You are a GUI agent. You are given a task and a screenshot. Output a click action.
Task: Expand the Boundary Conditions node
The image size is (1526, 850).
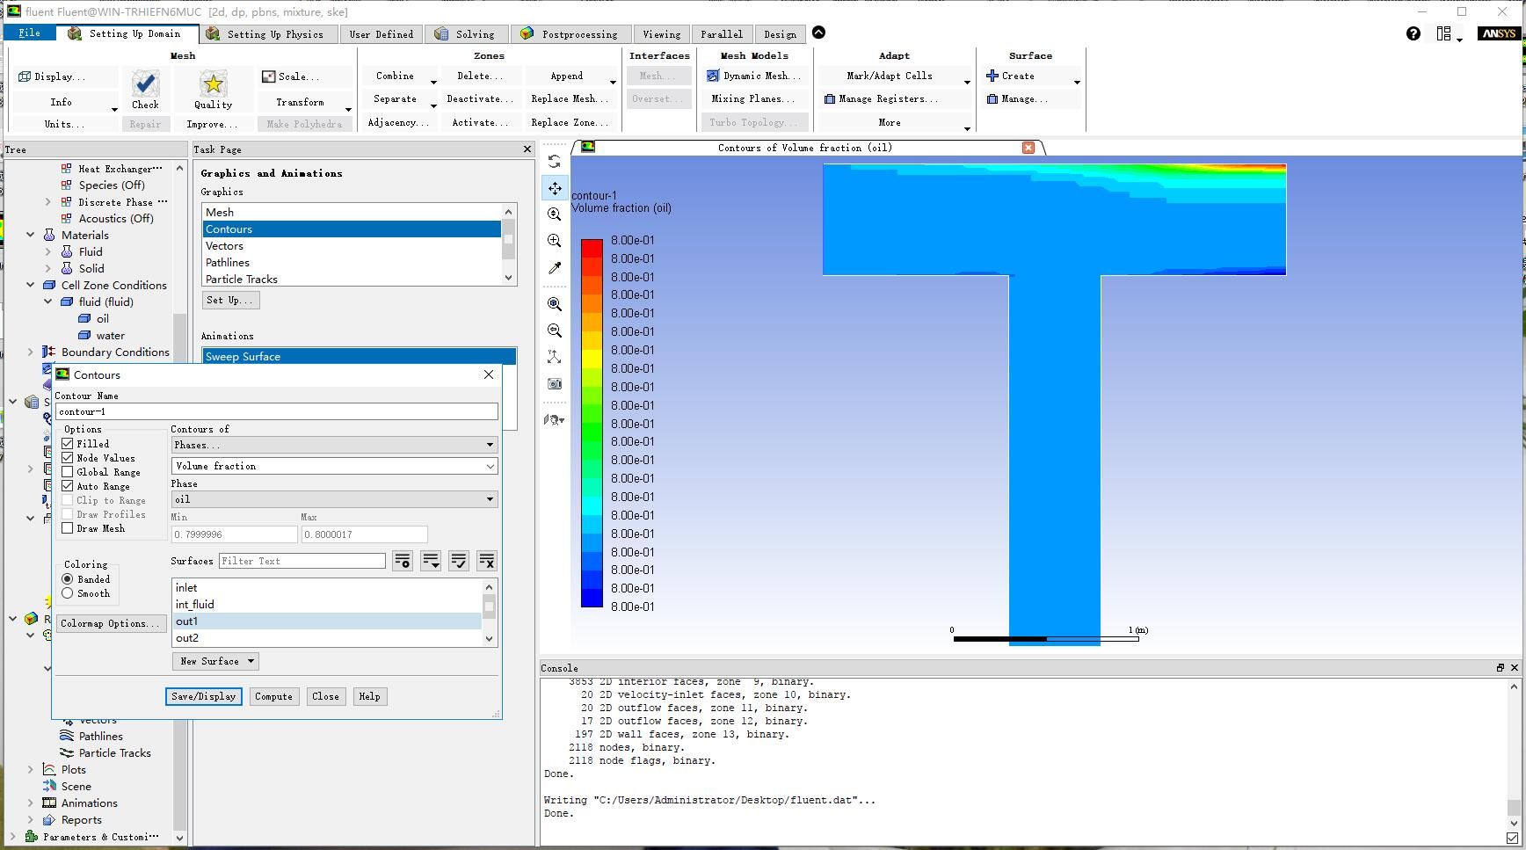pos(31,352)
